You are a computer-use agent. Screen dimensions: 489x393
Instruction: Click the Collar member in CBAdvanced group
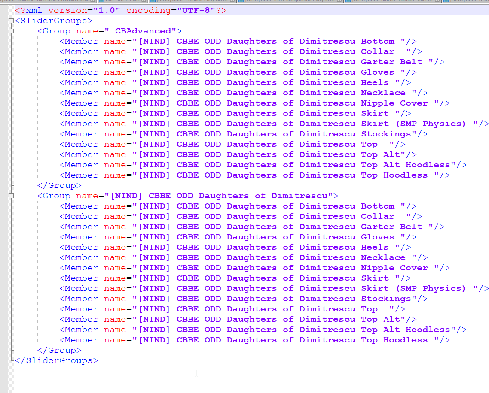point(241,51)
